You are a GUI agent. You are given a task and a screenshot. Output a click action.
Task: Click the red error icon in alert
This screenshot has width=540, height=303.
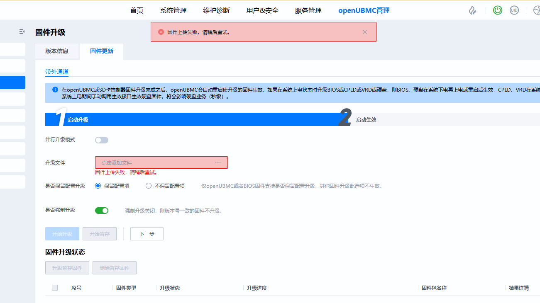pos(161,32)
